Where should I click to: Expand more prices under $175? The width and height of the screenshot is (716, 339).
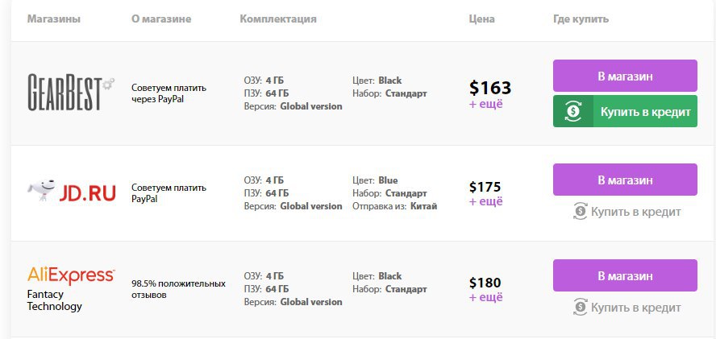coord(486,201)
